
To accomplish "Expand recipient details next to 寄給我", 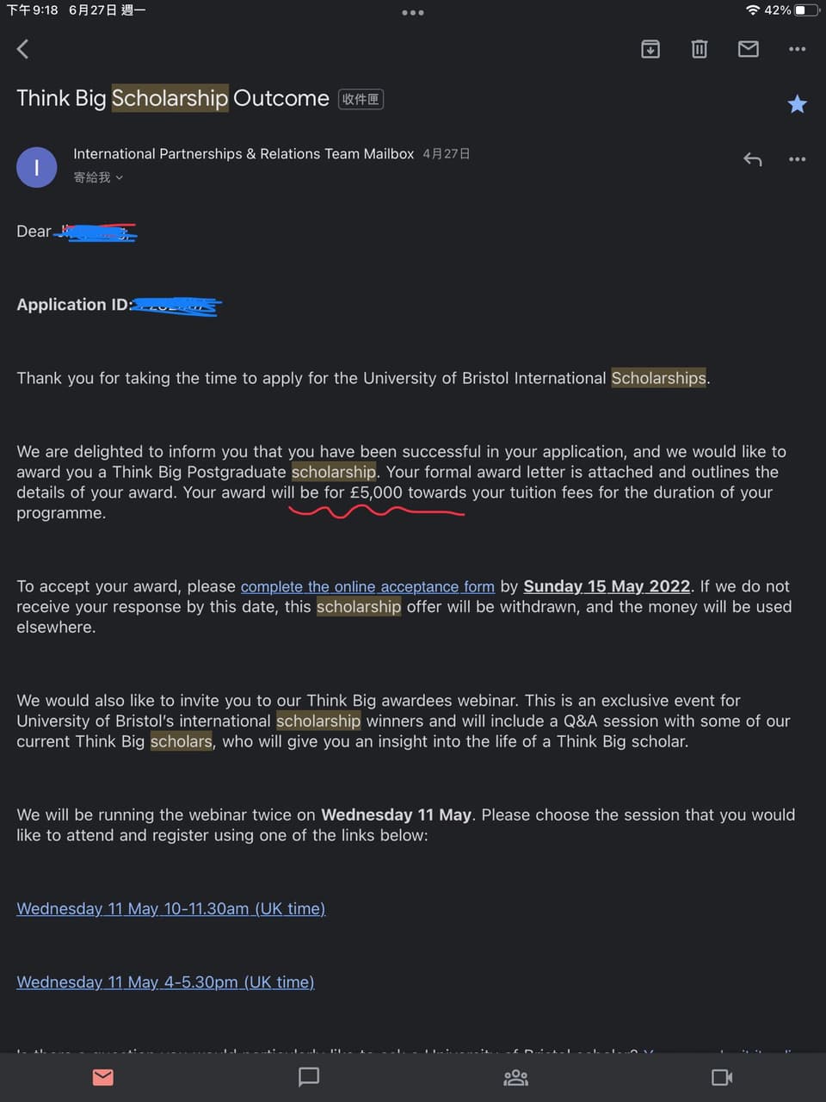I will 120,177.
